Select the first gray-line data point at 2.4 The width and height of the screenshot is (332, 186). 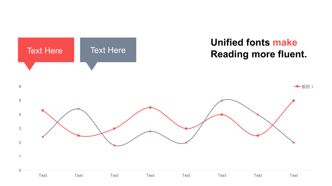43,137
